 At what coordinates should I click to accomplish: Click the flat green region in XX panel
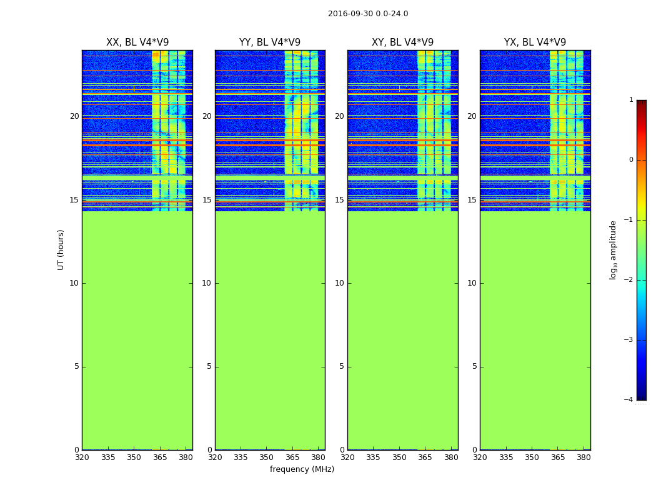pos(137,331)
